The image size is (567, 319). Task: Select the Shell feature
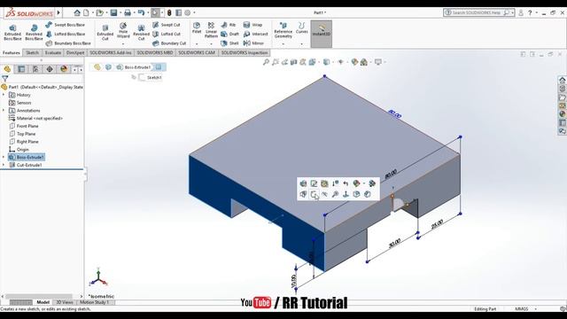point(230,43)
